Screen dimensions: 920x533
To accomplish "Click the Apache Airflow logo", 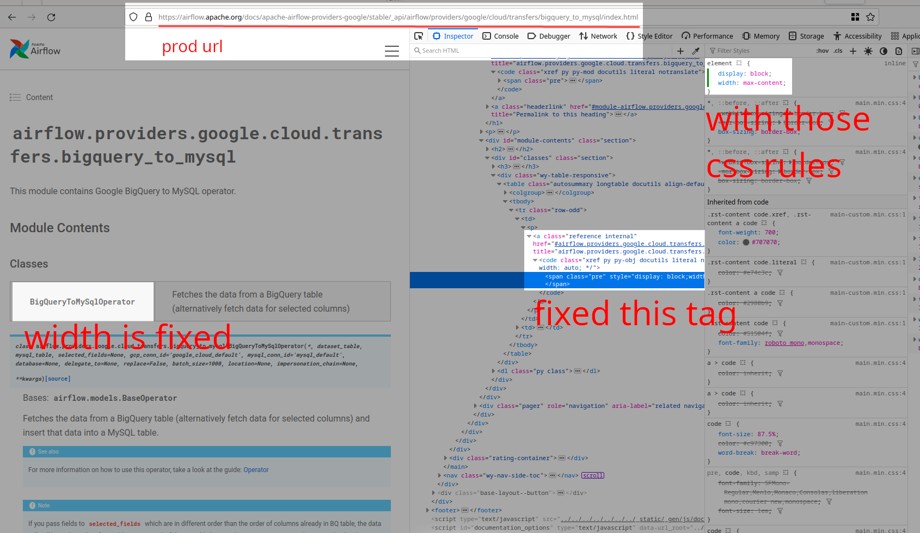I will coord(35,49).
